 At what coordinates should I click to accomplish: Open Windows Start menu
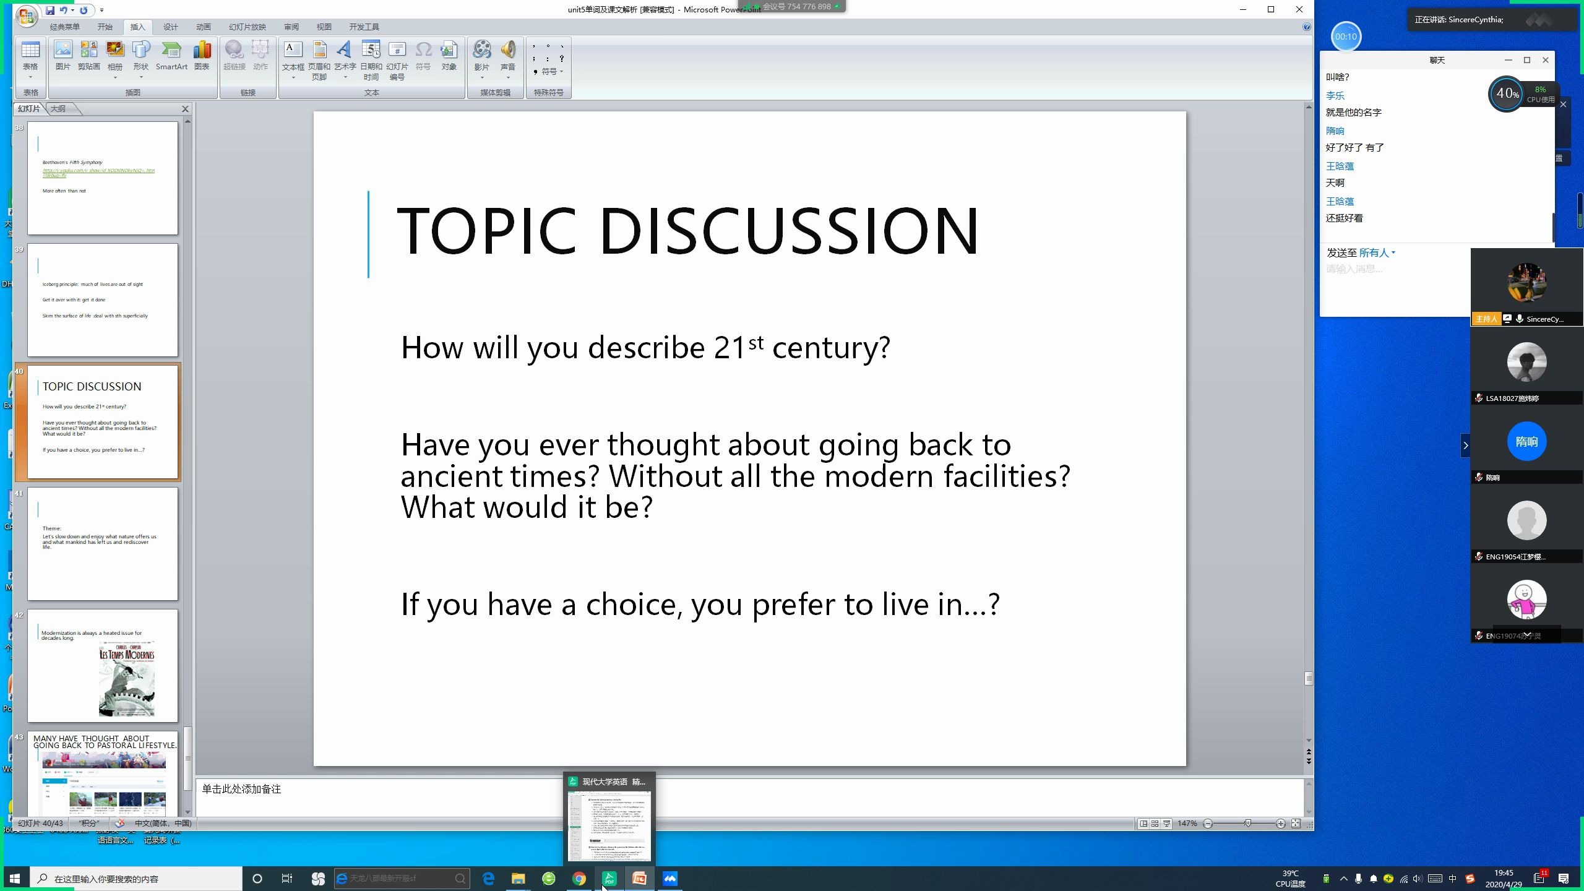15,879
